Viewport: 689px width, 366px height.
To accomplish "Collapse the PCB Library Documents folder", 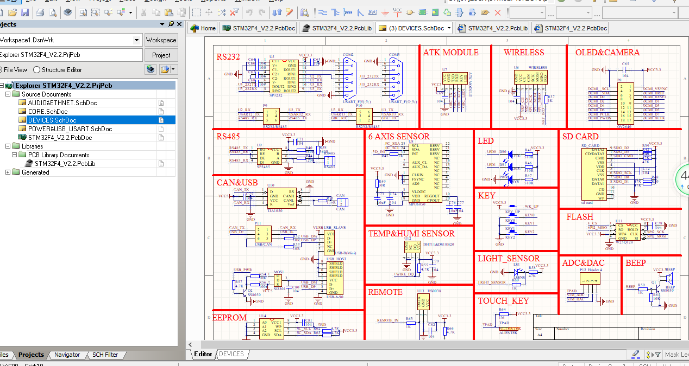I will point(15,155).
